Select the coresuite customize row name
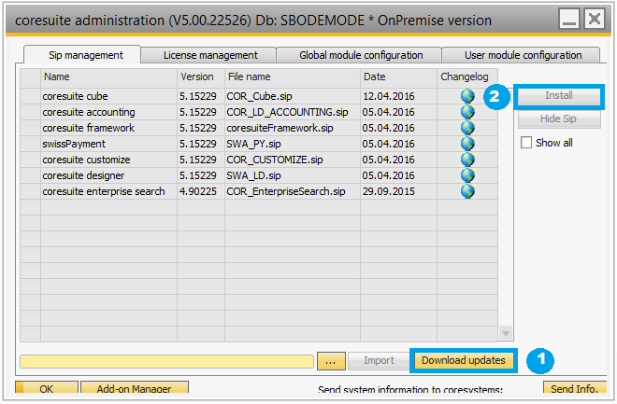 [86, 160]
